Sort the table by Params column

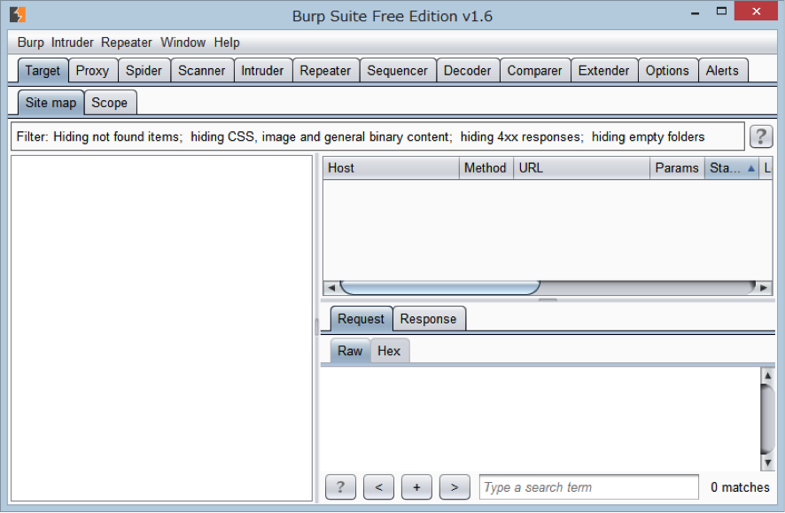point(677,168)
